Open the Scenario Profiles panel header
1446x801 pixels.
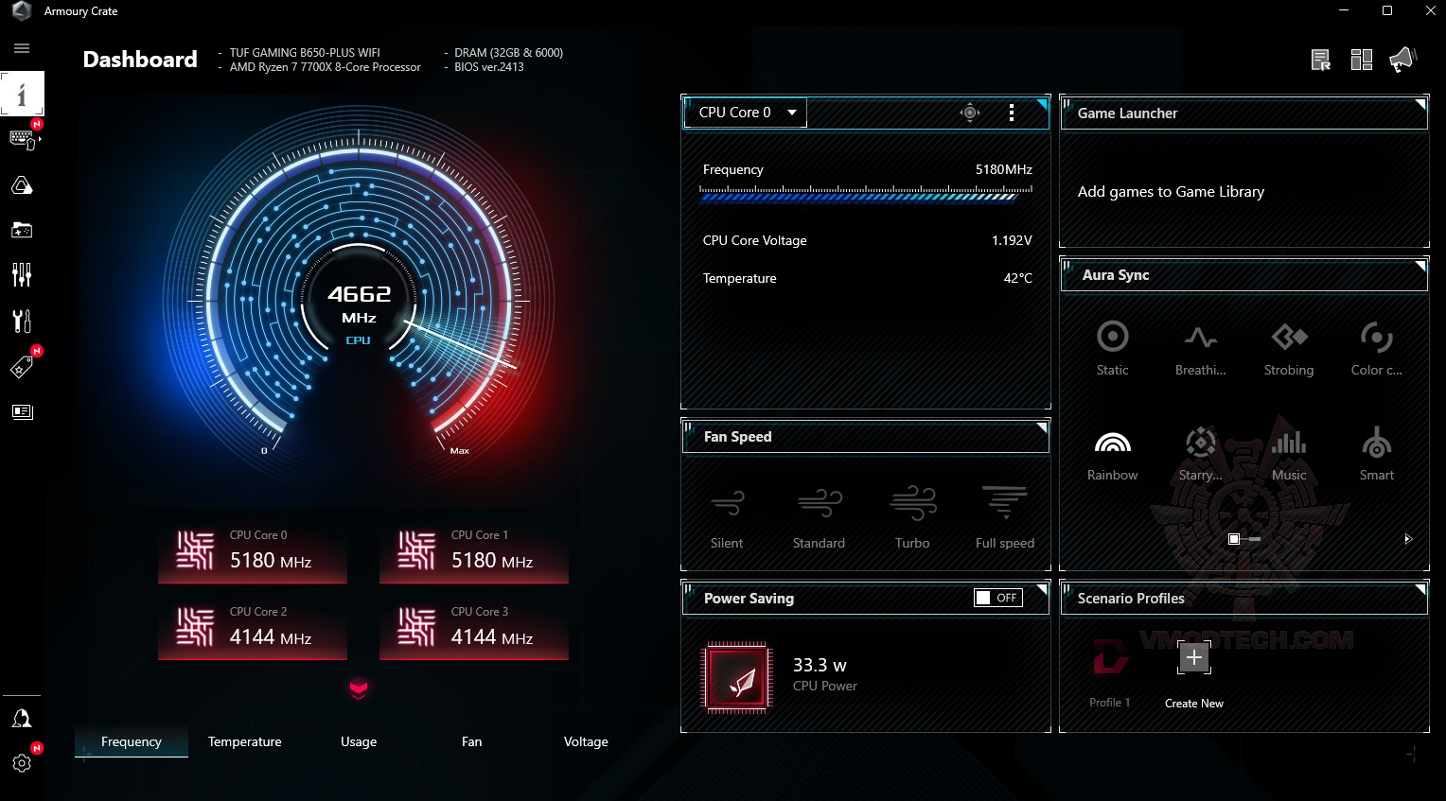click(x=1243, y=598)
